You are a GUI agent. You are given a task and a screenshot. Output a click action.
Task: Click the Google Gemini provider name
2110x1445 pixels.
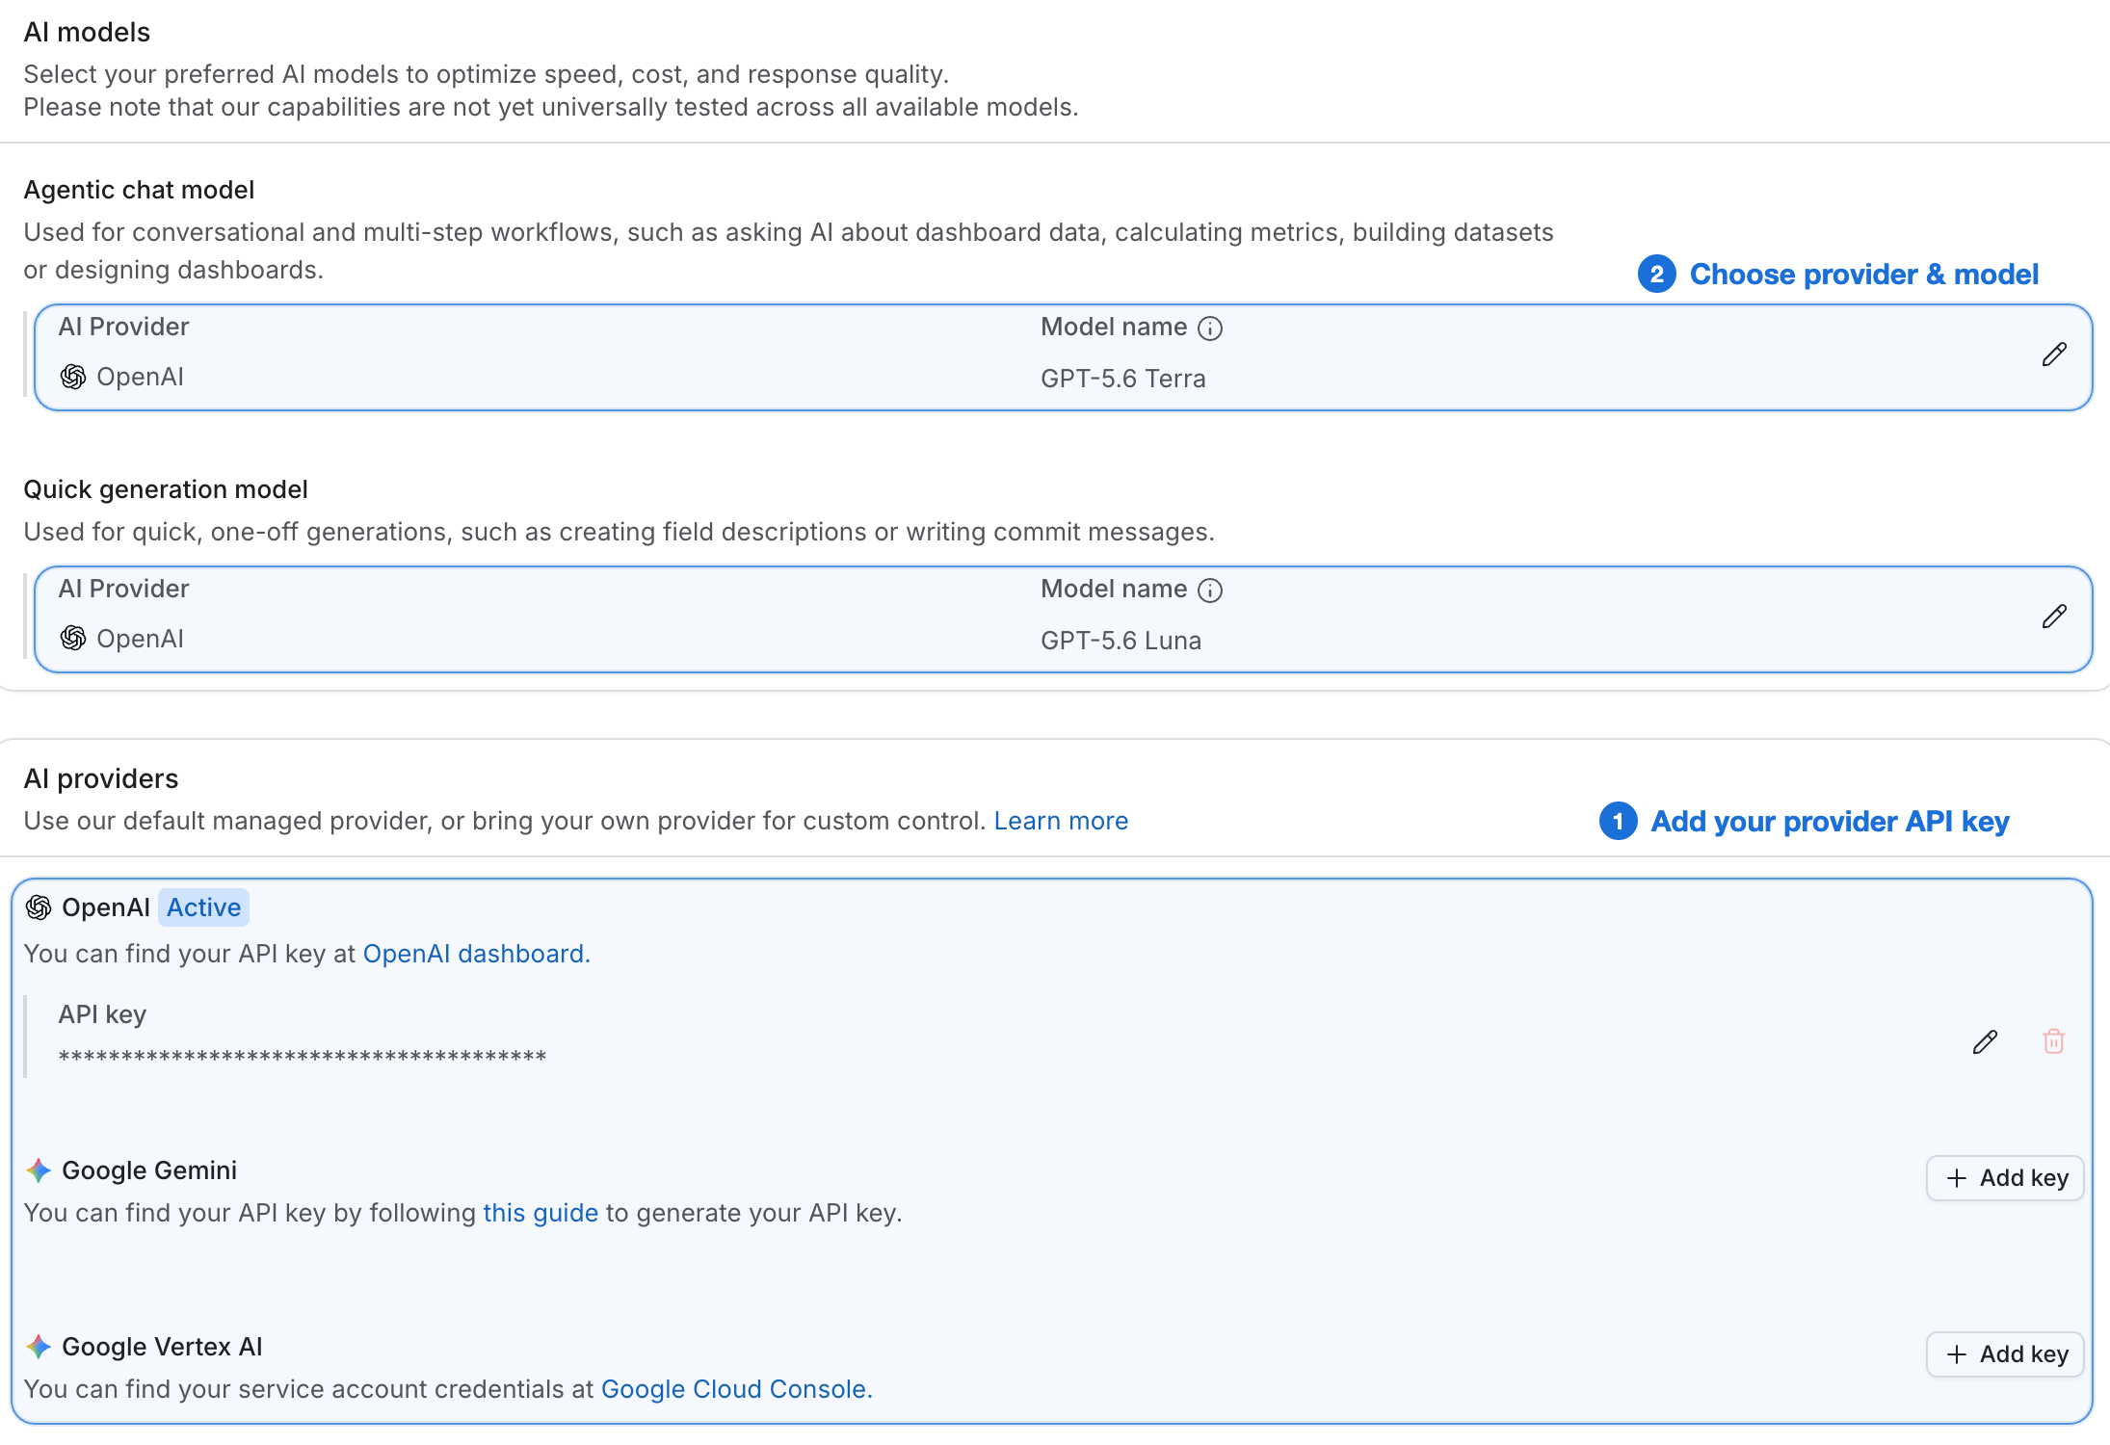coord(149,1170)
